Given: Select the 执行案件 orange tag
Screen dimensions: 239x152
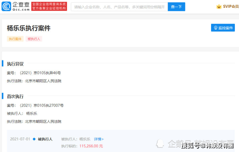Looking at the screenshot, I should (15, 39).
